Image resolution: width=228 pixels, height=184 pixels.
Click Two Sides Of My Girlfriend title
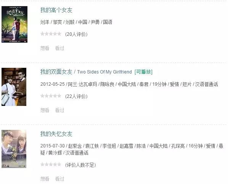pos(104,72)
